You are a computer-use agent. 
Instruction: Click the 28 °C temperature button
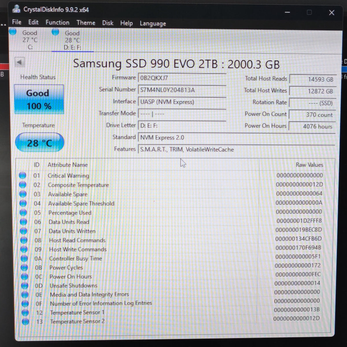point(39,143)
